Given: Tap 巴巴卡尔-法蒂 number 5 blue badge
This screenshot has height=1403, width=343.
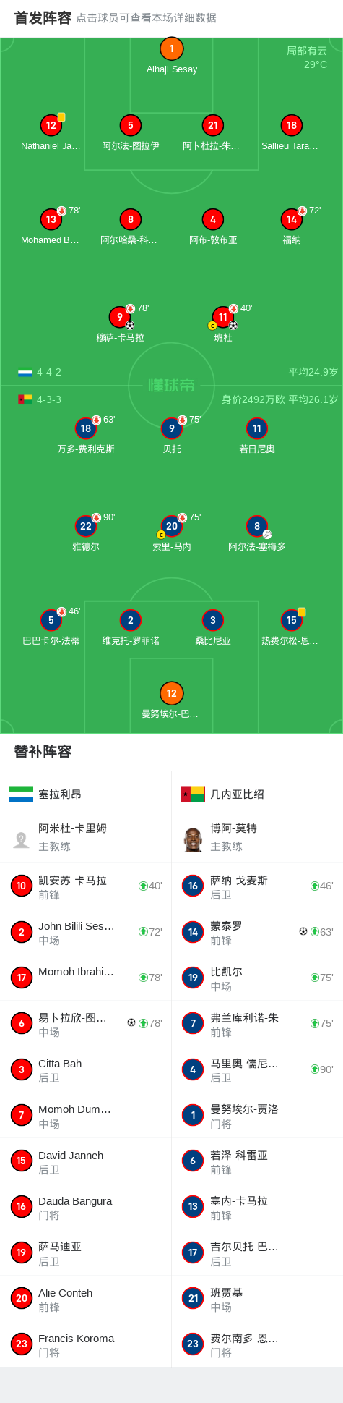Looking at the screenshot, I should [x=51, y=620].
